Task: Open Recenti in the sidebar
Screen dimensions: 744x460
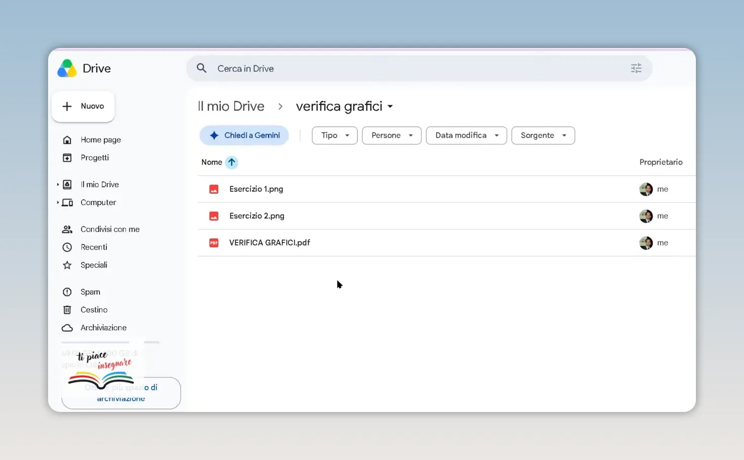Action: 94,247
